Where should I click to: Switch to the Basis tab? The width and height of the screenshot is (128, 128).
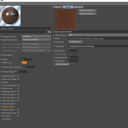[57, 7]
